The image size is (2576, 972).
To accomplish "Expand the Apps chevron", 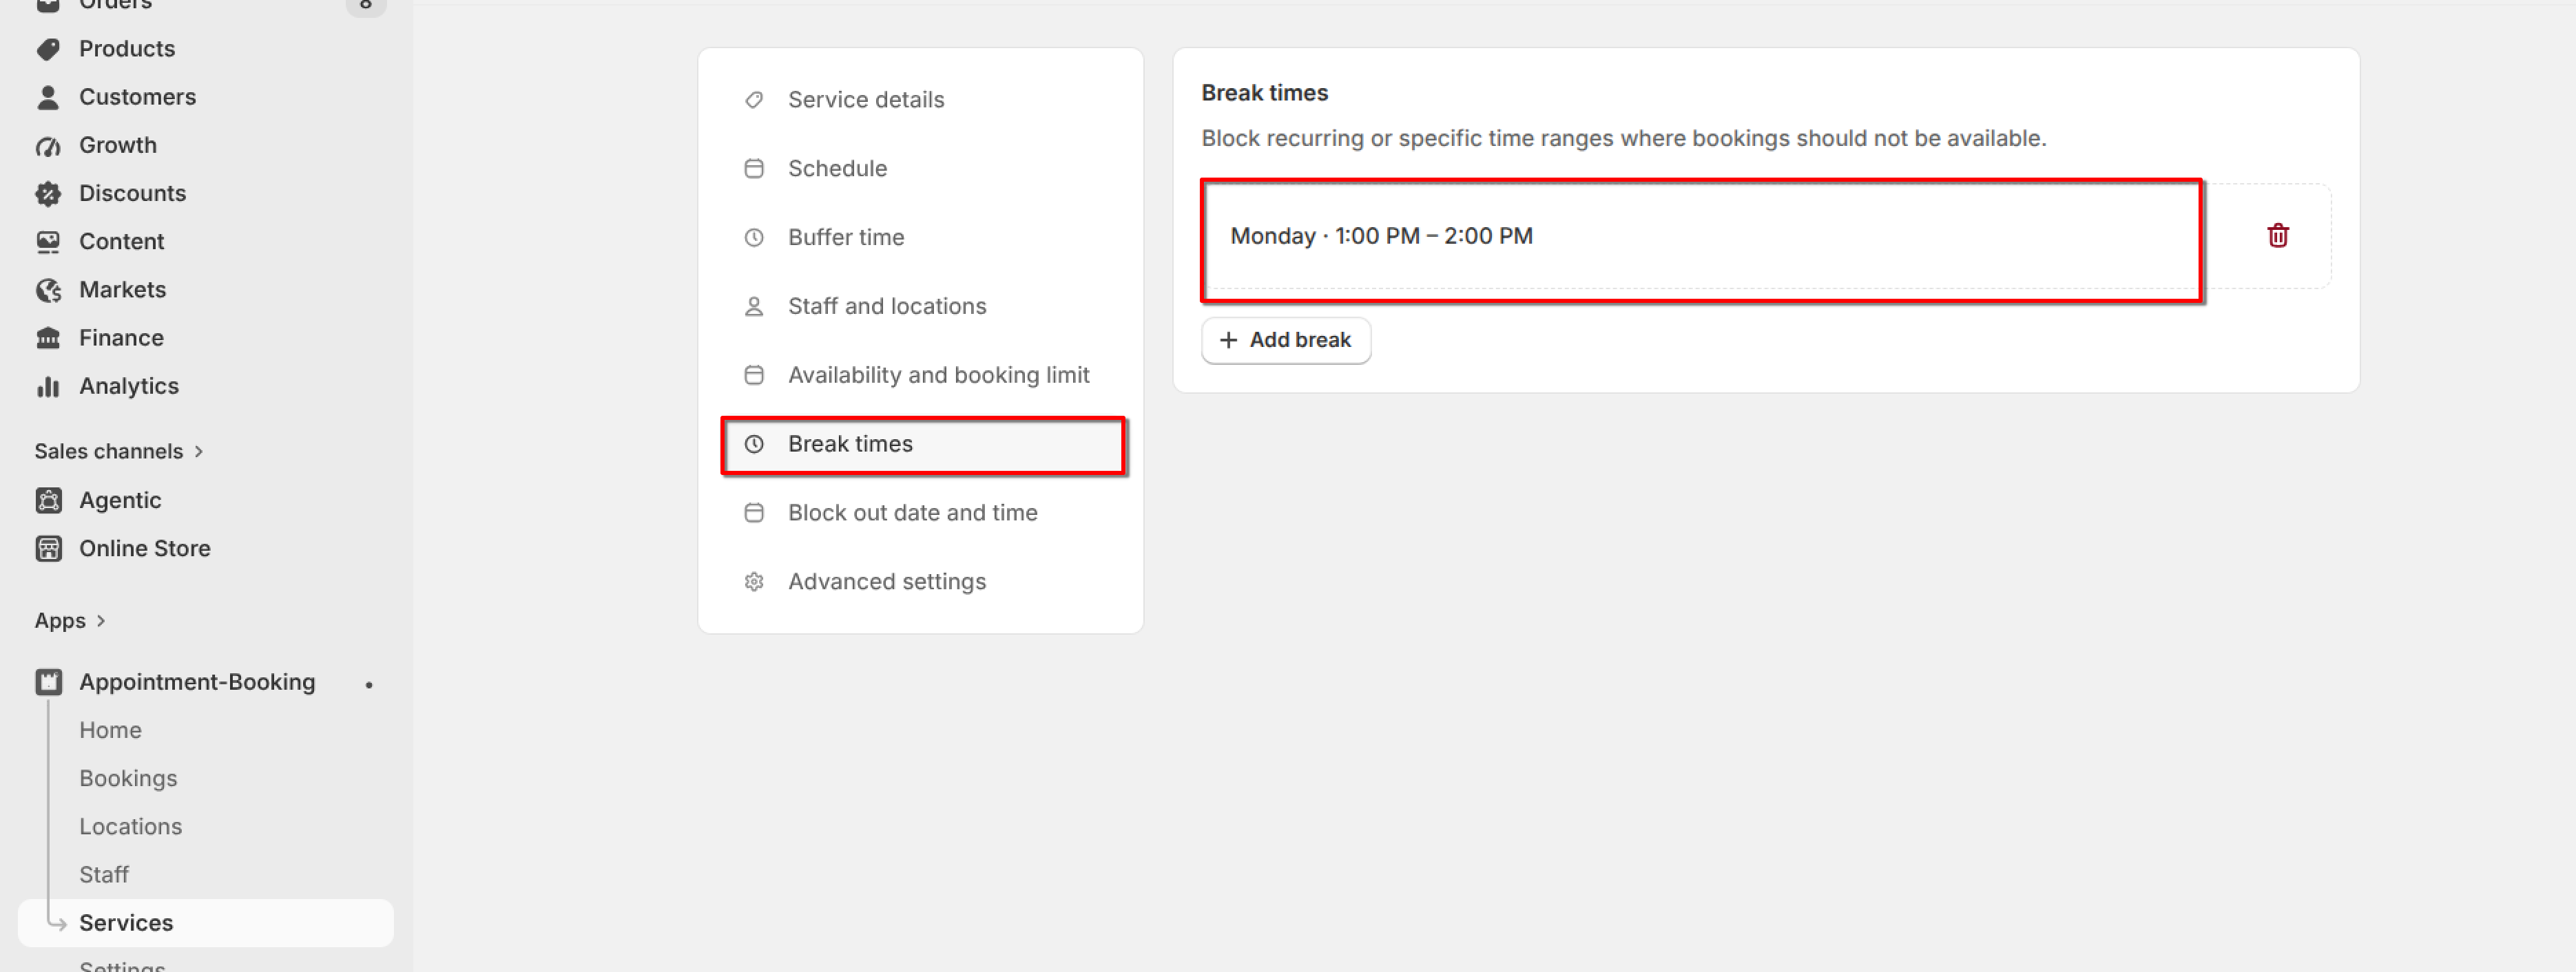I will (101, 620).
